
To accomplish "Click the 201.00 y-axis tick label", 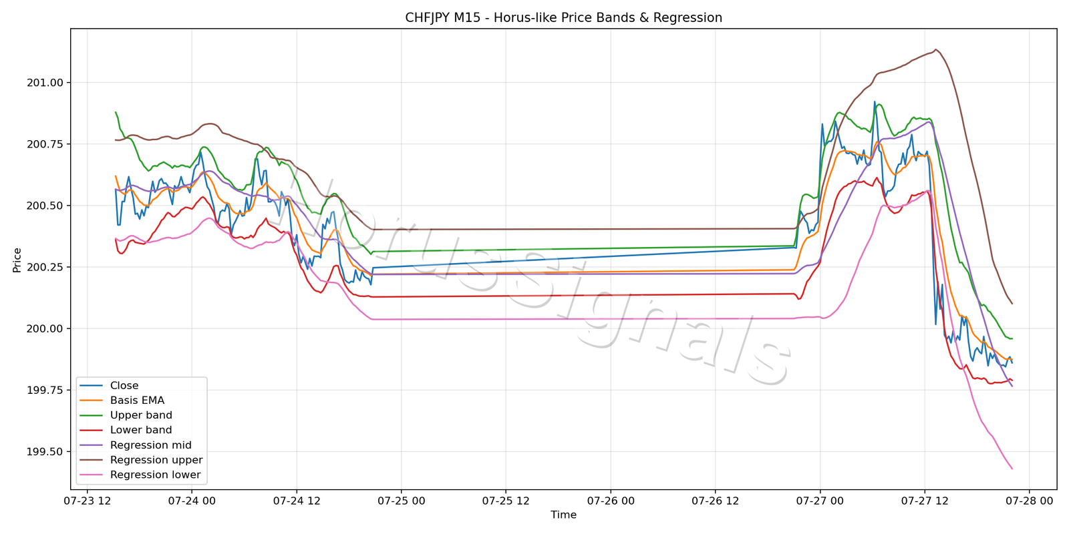I will (x=45, y=83).
